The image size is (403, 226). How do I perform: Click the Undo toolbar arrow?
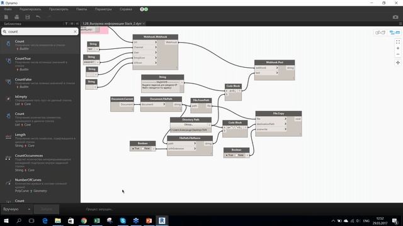38,17
